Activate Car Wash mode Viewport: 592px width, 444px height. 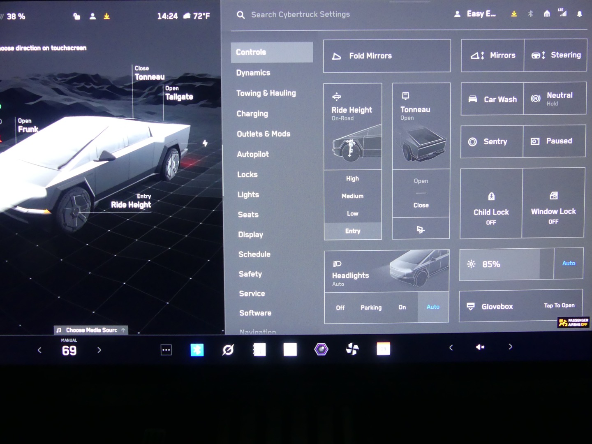492,99
